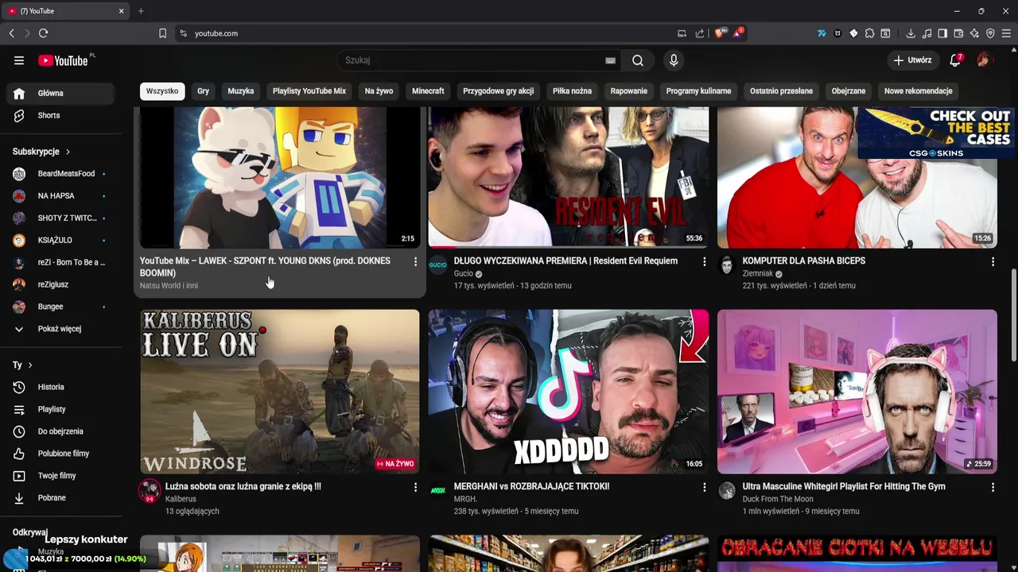Open a new browser tab

coord(141,11)
